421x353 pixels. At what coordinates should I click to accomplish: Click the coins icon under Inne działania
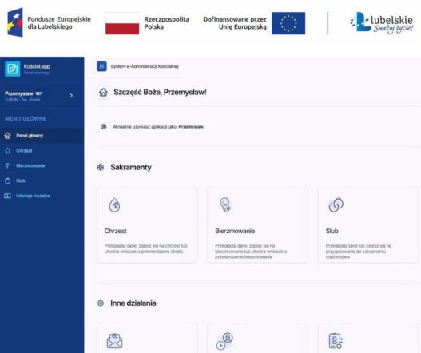tap(225, 341)
